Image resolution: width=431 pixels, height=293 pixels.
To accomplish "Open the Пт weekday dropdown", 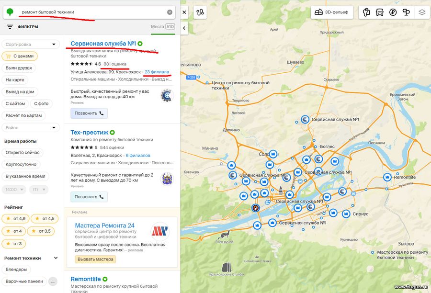I will pyautogui.click(x=39, y=190).
